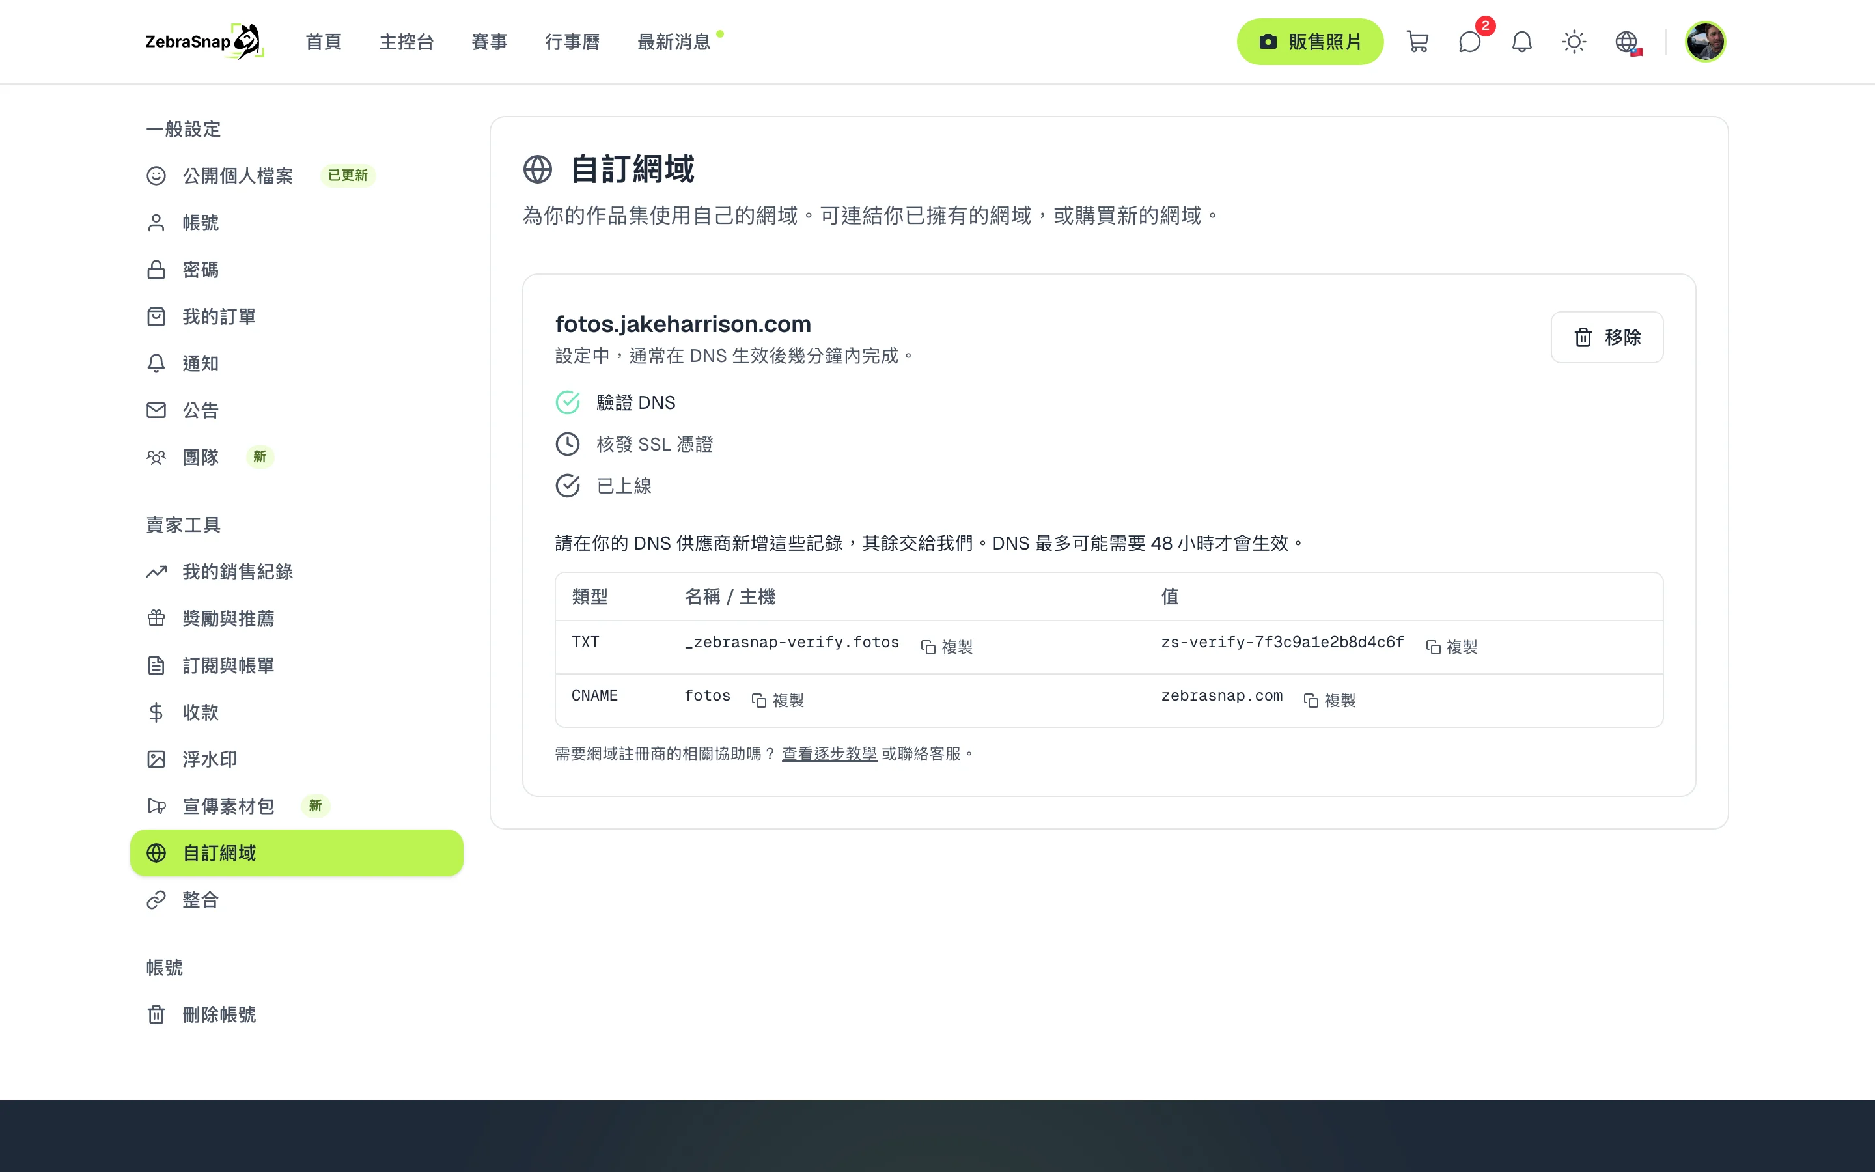Click domain name fotos.jakeharrison.com

pos(682,324)
